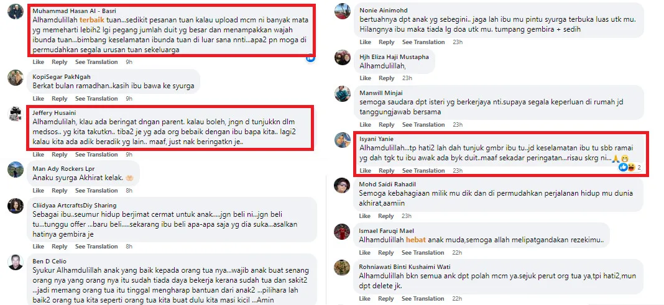Like Hjh Eliza Haji Mustapha's comment

pos(365,78)
